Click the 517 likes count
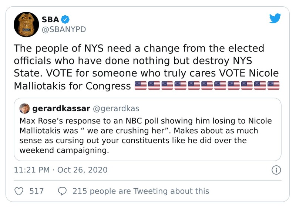The height and width of the screenshot is (209, 296). click(36, 191)
